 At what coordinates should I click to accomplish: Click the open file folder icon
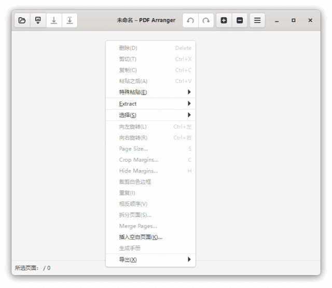22,20
